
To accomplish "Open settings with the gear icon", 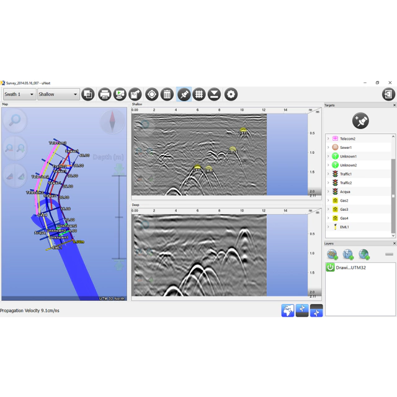I will pyautogui.click(x=231, y=94).
